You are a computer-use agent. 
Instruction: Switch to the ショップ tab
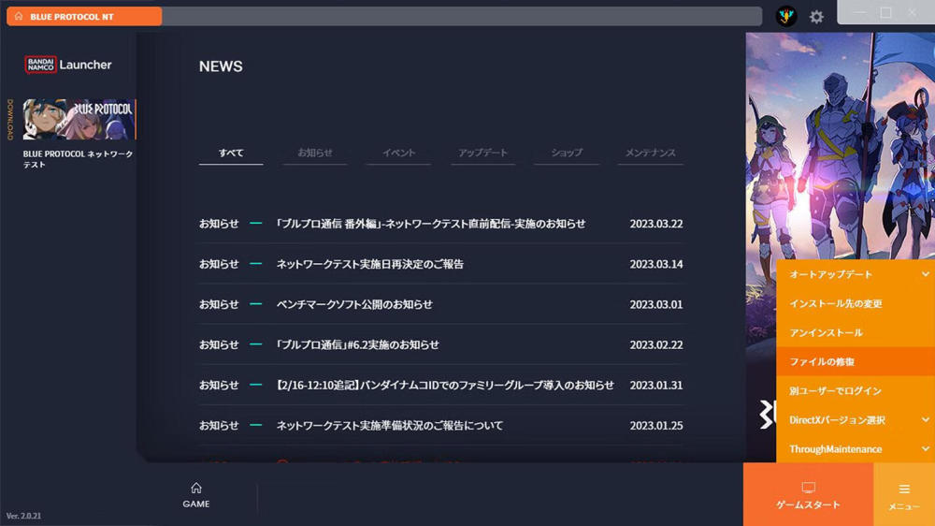[x=567, y=153]
